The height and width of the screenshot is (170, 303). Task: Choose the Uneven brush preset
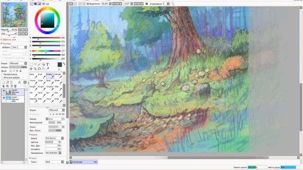coord(34,82)
